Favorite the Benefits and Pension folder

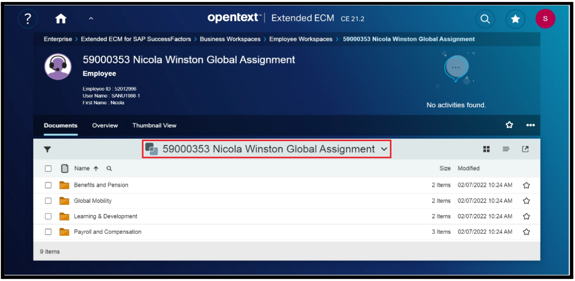tap(526, 186)
